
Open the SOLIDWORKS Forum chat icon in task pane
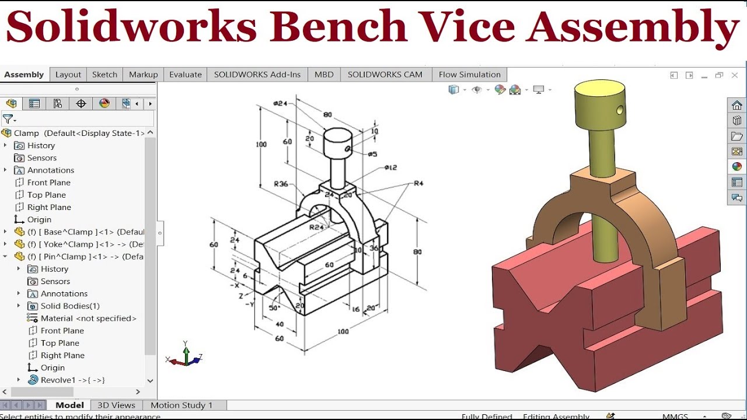coord(737,198)
